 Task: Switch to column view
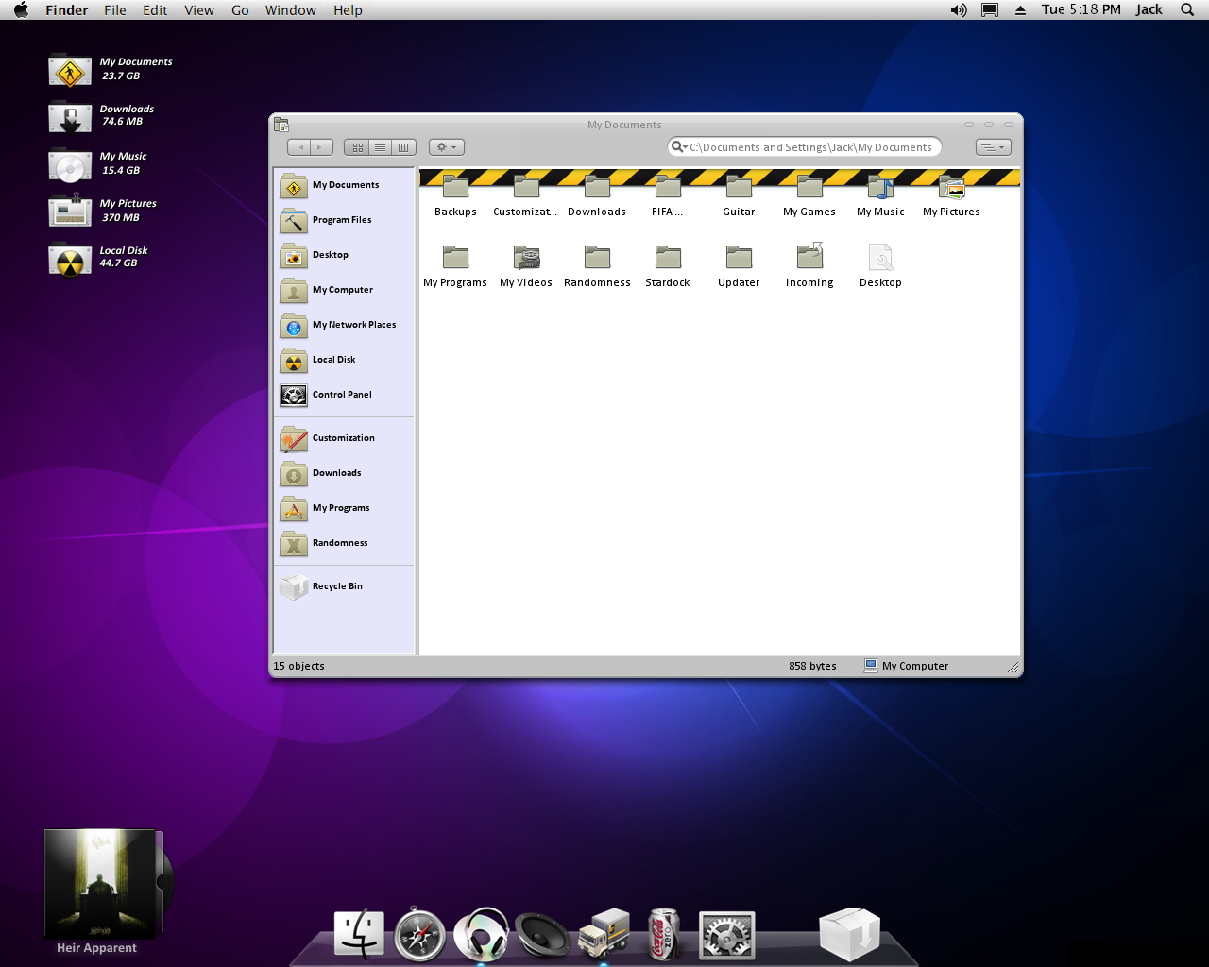[404, 147]
